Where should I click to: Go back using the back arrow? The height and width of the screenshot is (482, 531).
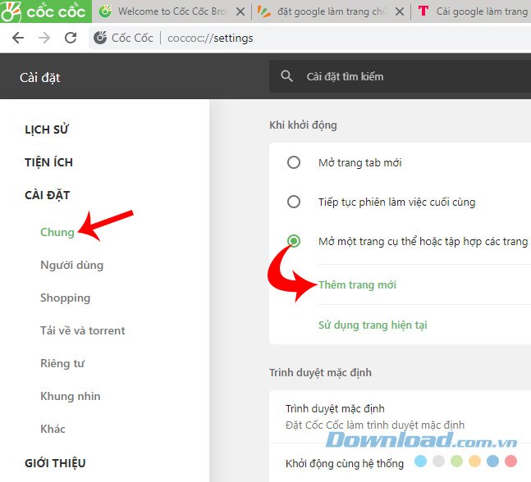click(x=18, y=38)
